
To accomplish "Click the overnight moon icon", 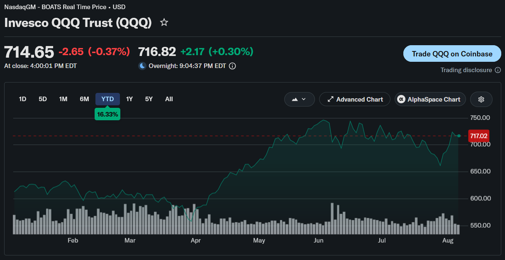I will (x=142, y=66).
